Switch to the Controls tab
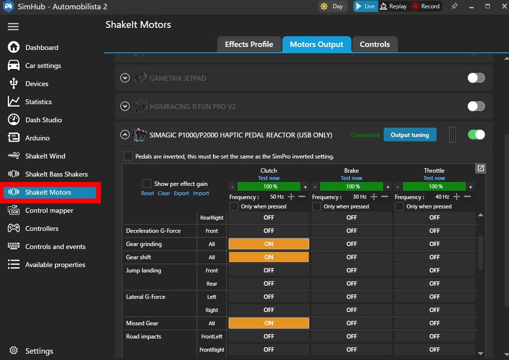 pyautogui.click(x=374, y=45)
